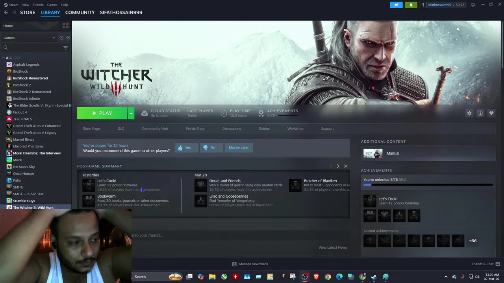504x283 pixels.
Task: Open Friends & Chat icon at bottom right
Action: tap(498, 264)
